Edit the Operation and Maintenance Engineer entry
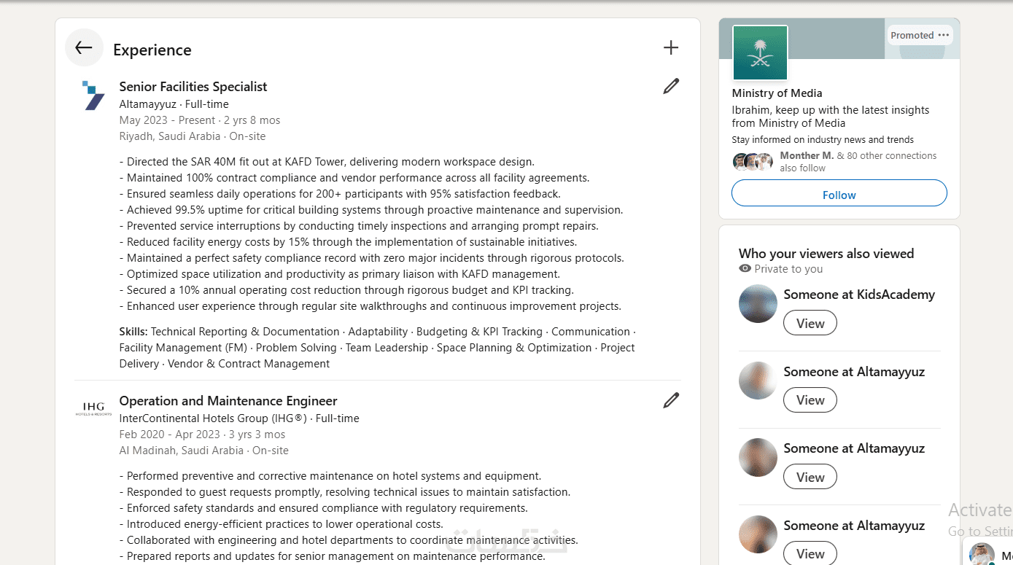The width and height of the screenshot is (1013, 565). [x=671, y=400]
